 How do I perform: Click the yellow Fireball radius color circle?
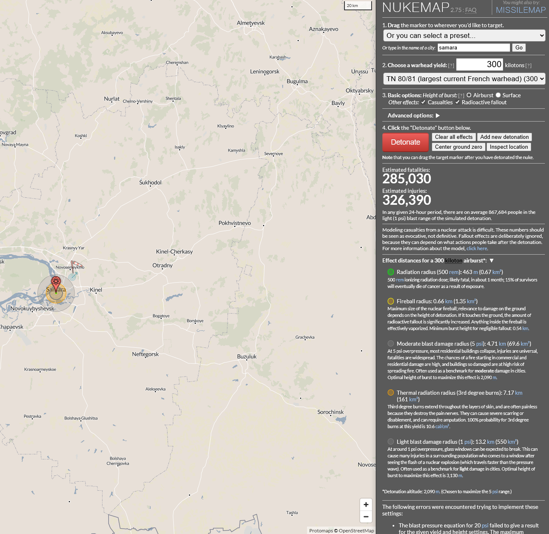click(391, 301)
